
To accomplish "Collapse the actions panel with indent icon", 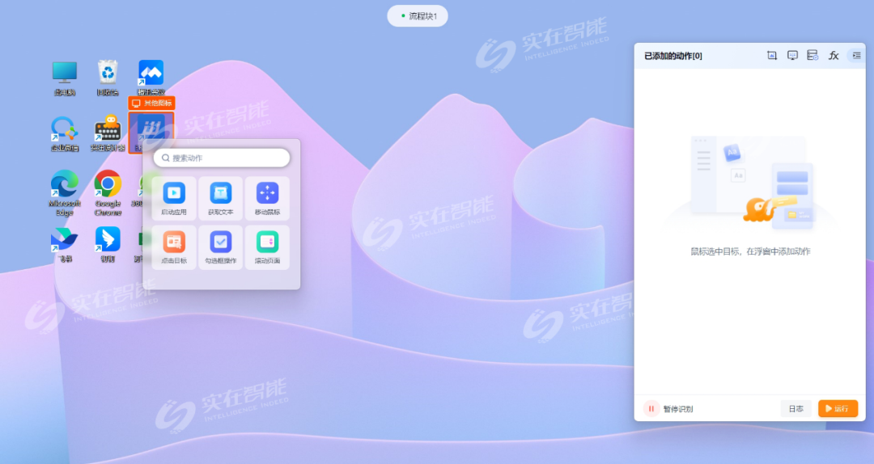I will coord(856,55).
